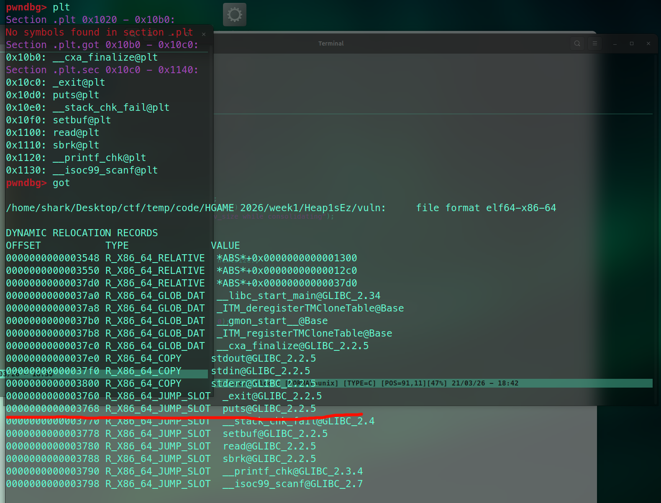Click value *ABS*+0x00000000000037d0

(x=287, y=283)
